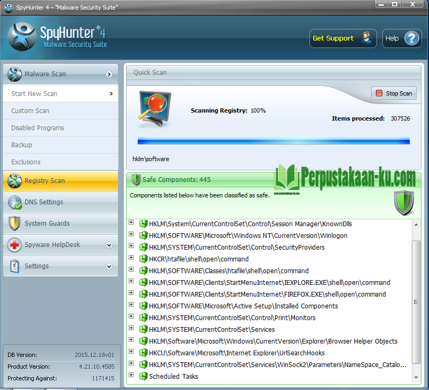Click the Protecting Against value 1171415
The image size is (429, 390).
103,378
